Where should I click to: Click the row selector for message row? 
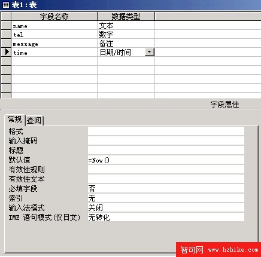(x=6, y=44)
